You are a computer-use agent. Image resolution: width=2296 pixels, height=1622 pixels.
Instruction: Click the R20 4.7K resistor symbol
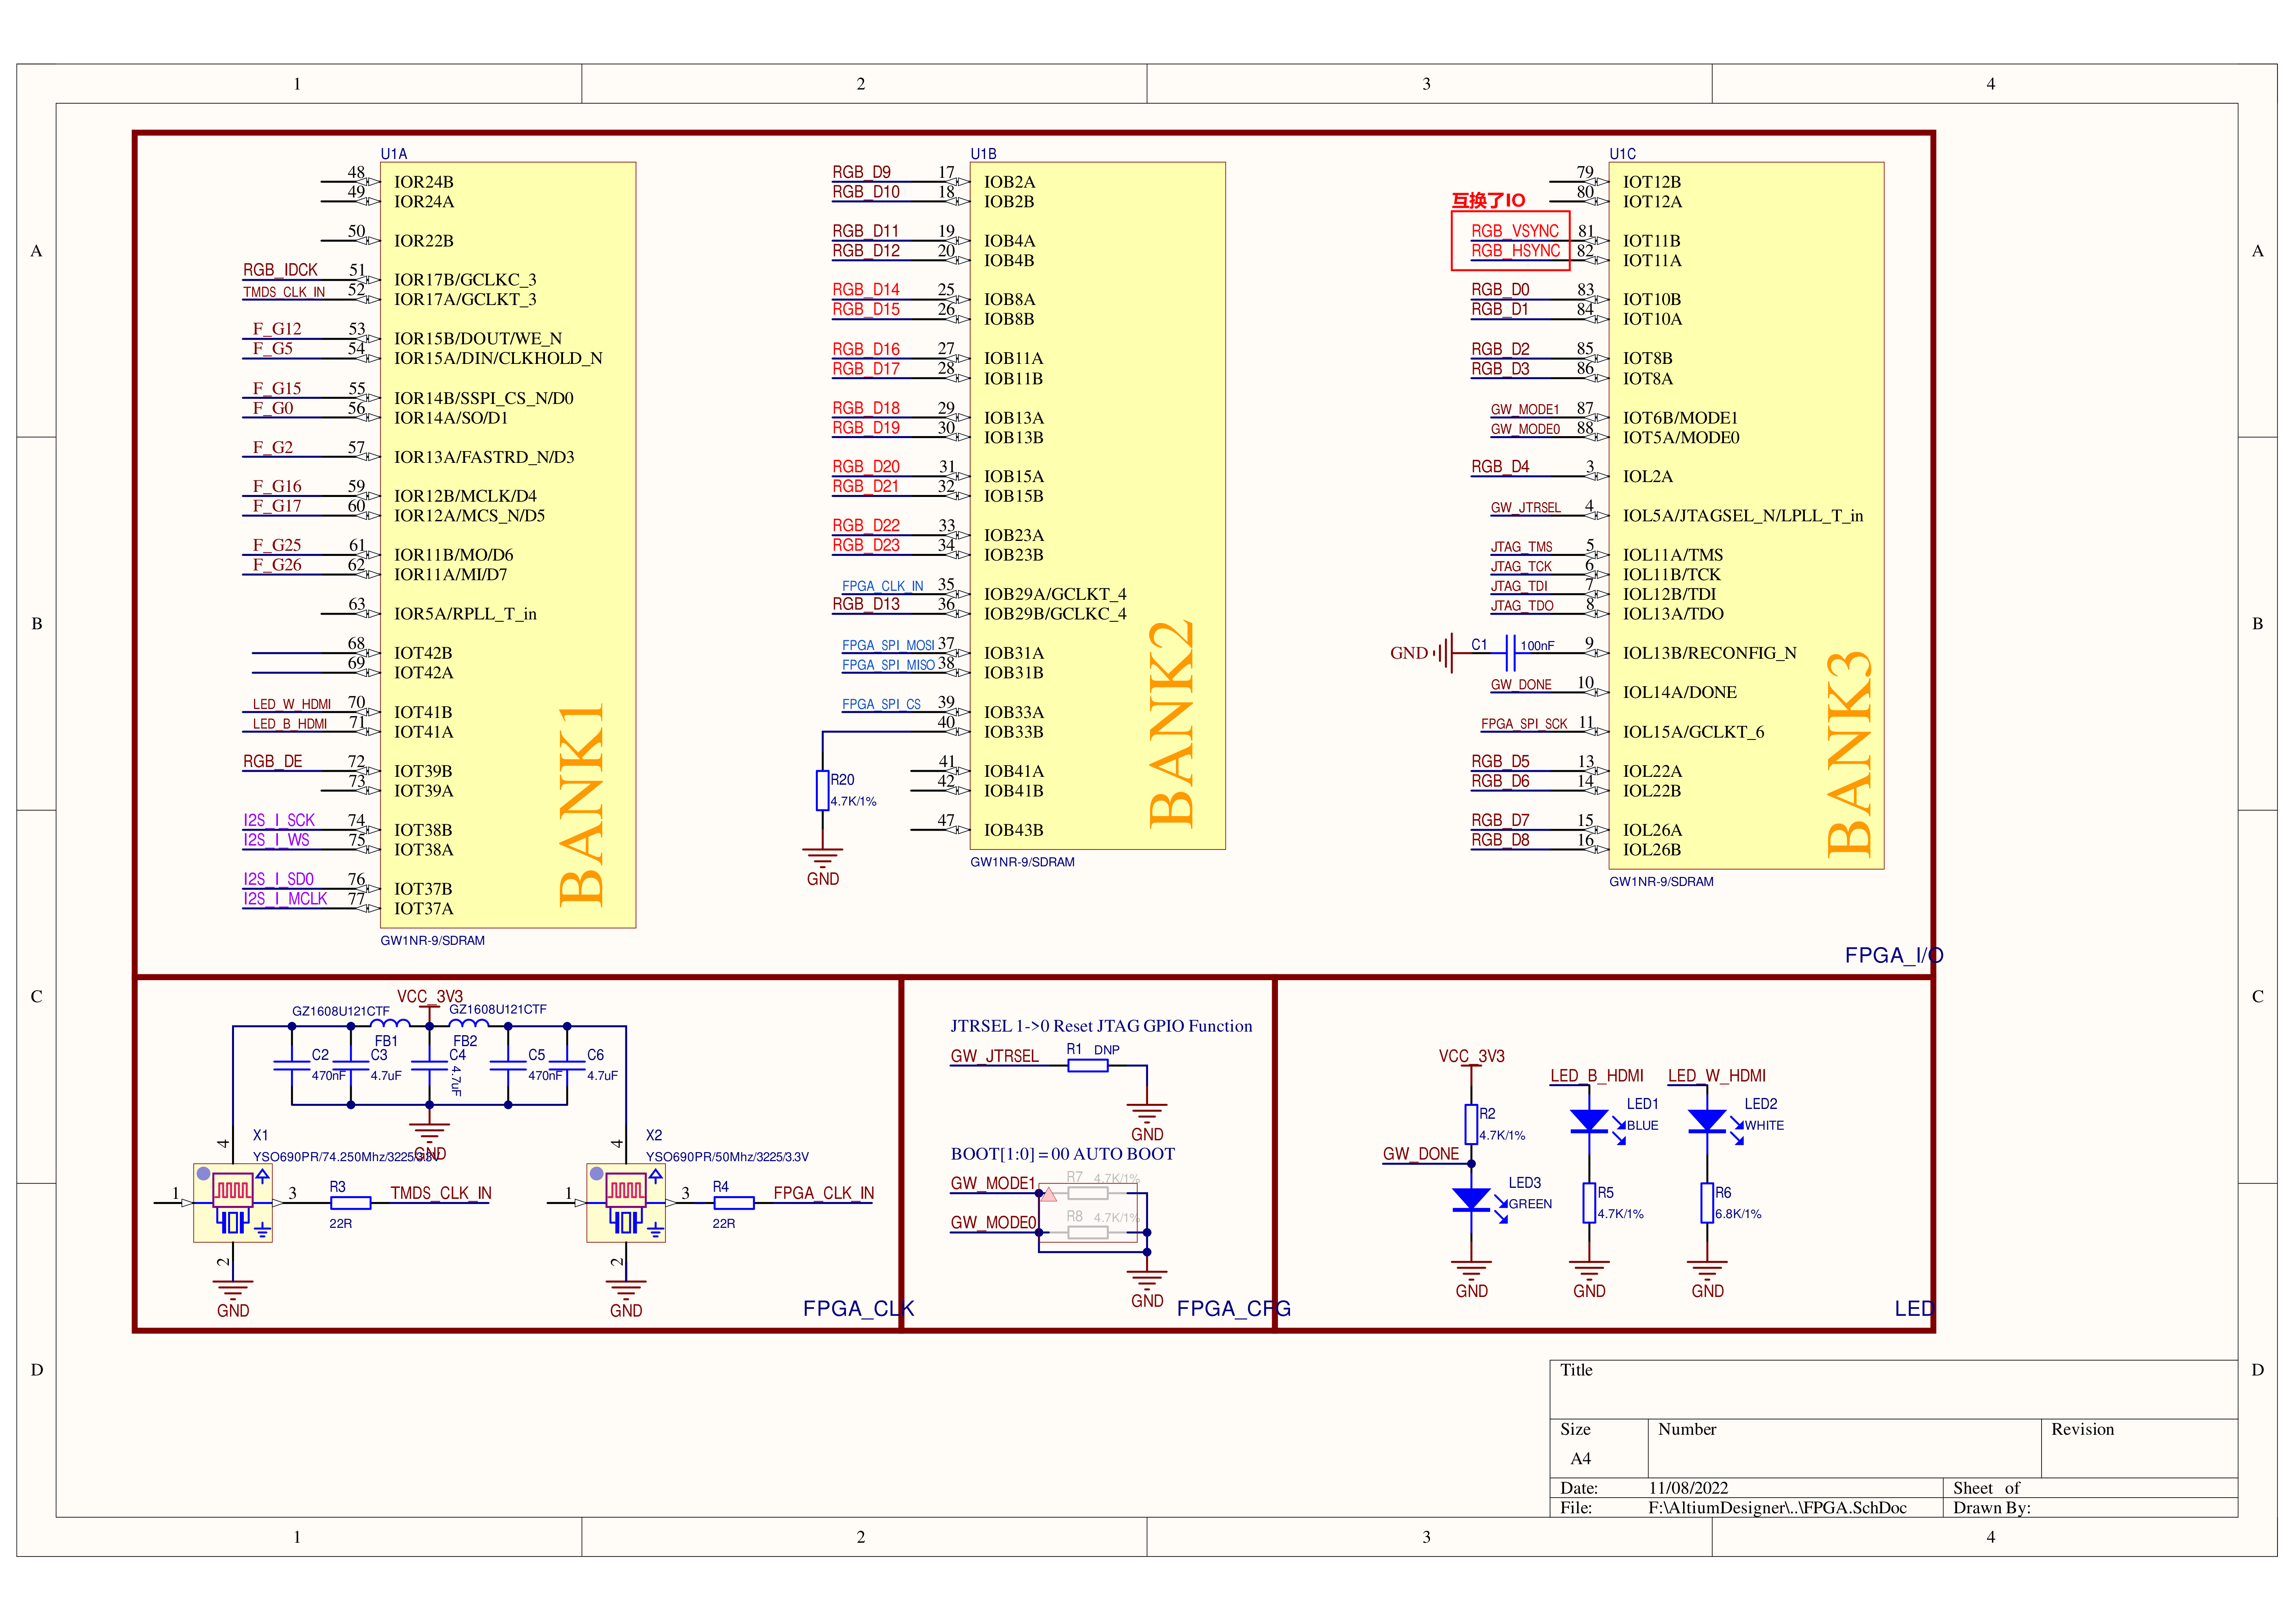(x=822, y=790)
